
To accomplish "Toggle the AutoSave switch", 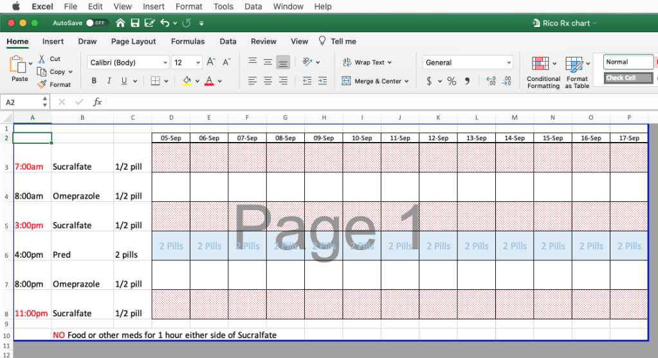I will click(97, 23).
